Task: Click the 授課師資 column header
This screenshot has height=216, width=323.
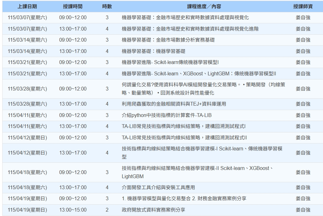Action: 303,7
